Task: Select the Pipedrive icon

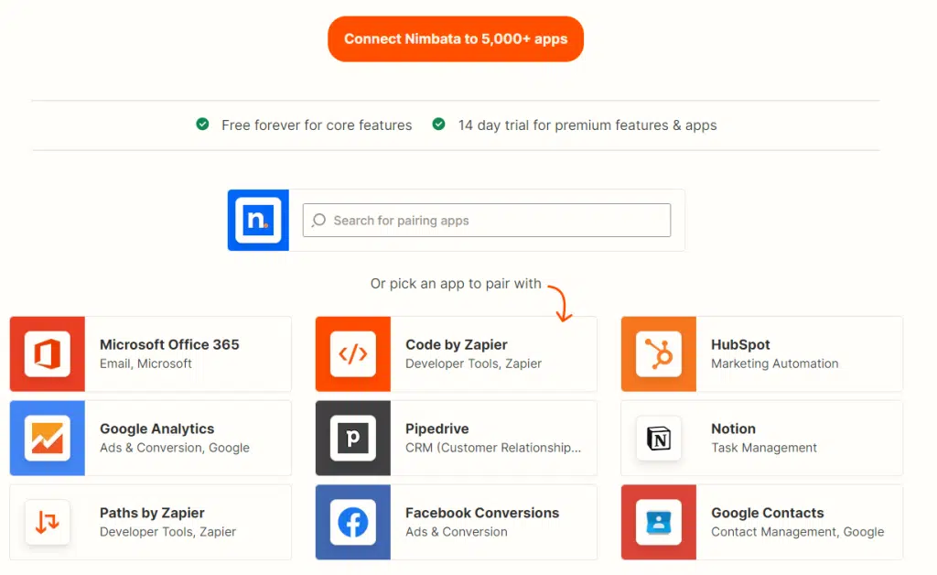Action: (353, 439)
